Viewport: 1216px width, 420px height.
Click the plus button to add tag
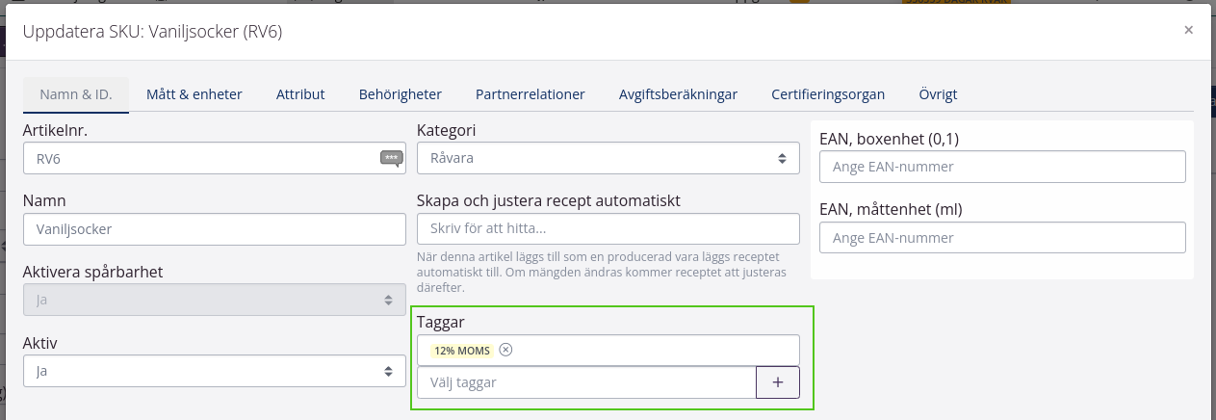(x=778, y=382)
